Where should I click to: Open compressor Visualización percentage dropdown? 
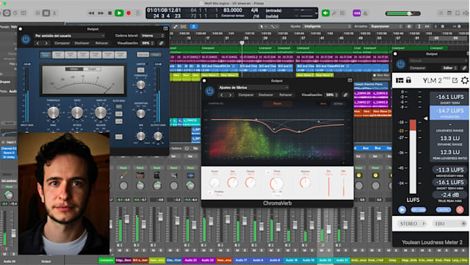148,43
